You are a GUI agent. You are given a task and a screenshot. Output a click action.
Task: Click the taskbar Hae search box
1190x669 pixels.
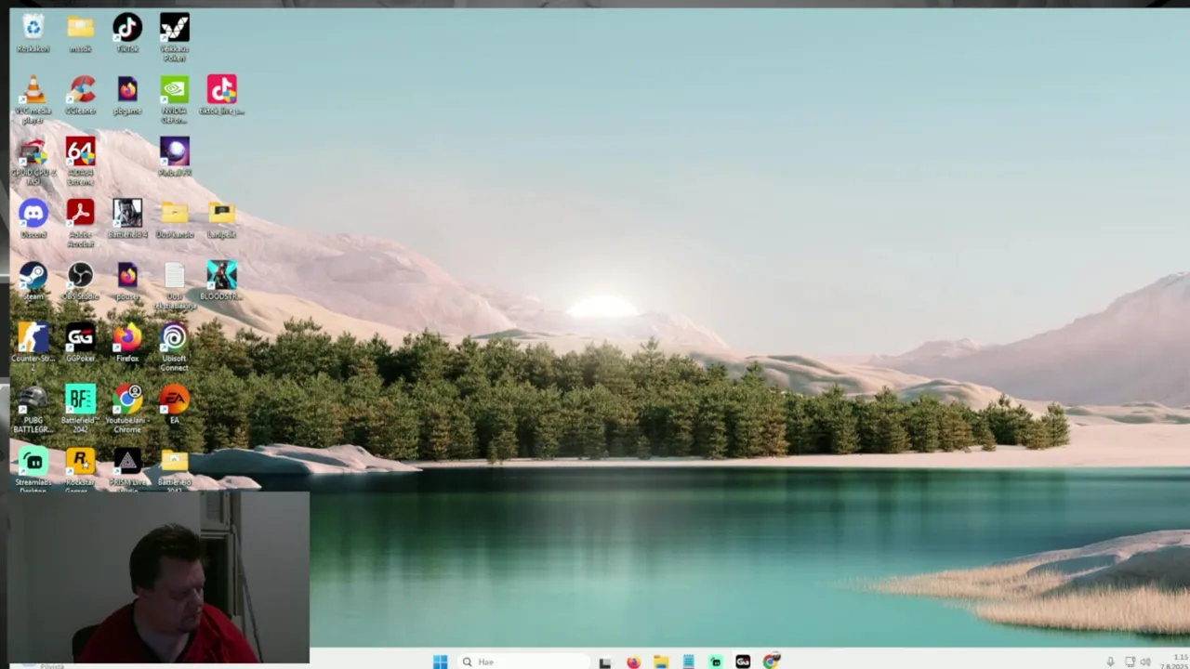point(525,662)
